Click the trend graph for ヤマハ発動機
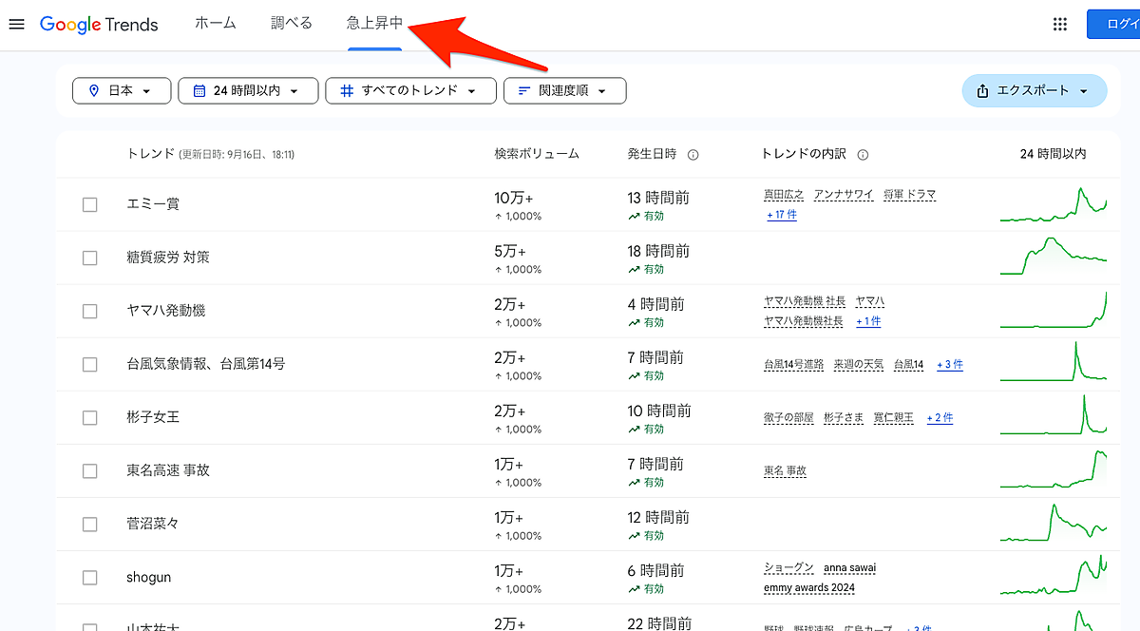The width and height of the screenshot is (1140, 631). (x=1053, y=311)
